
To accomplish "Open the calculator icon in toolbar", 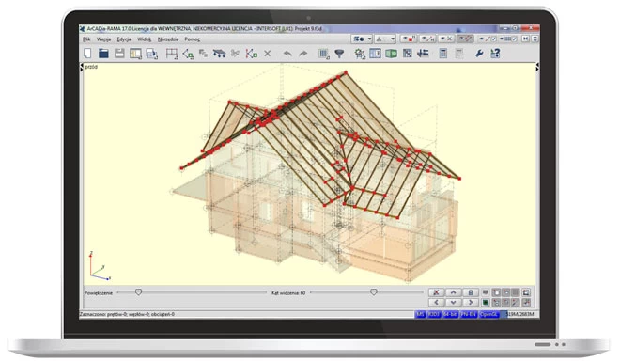I will pos(442,54).
